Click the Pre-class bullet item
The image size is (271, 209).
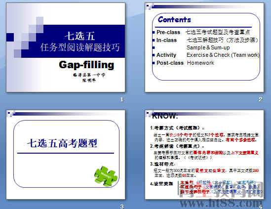pyautogui.click(x=168, y=32)
